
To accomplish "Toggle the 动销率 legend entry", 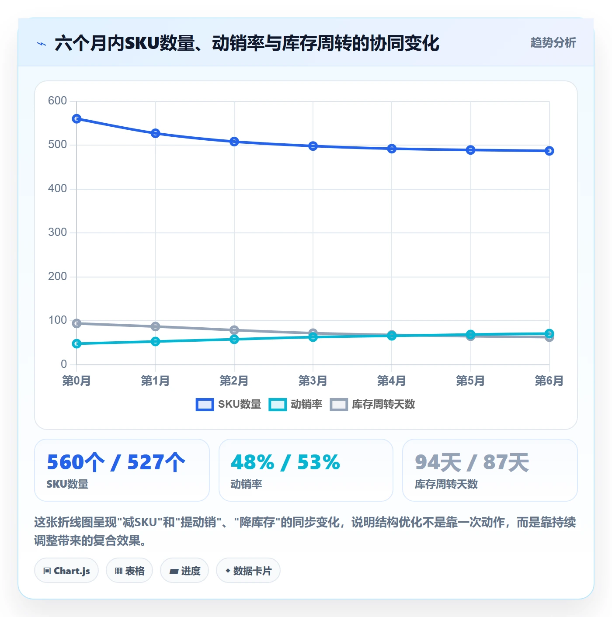I will coord(296,404).
